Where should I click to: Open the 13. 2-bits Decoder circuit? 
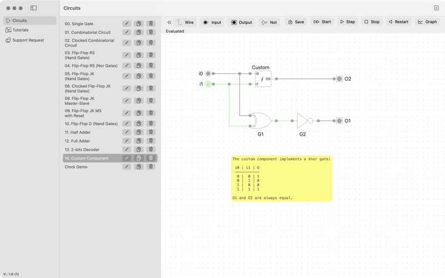click(x=82, y=150)
